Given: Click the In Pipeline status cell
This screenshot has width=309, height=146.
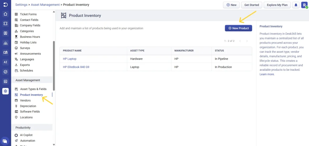Looking at the screenshot, I should (221, 59).
